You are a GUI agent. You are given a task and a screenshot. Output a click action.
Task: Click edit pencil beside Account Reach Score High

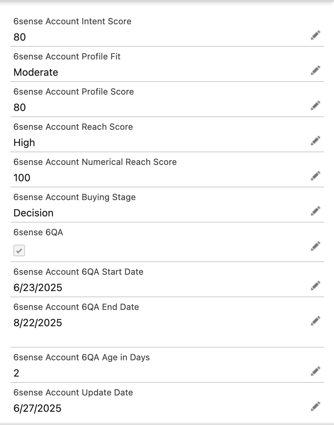click(x=316, y=141)
